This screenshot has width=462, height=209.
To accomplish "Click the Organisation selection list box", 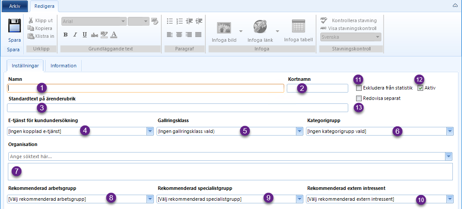I will pyautogui.click(x=230, y=172).
